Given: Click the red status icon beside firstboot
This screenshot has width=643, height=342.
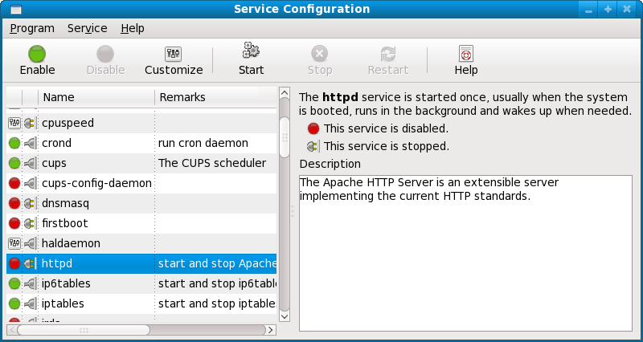Looking at the screenshot, I should pos(14,223).
